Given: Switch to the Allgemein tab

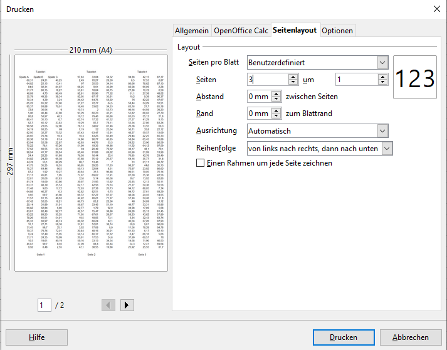Looking at the screenshot, I should [192, 30].
